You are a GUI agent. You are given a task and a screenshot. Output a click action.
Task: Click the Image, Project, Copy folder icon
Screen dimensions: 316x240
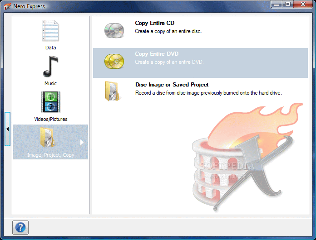(48, 138)
